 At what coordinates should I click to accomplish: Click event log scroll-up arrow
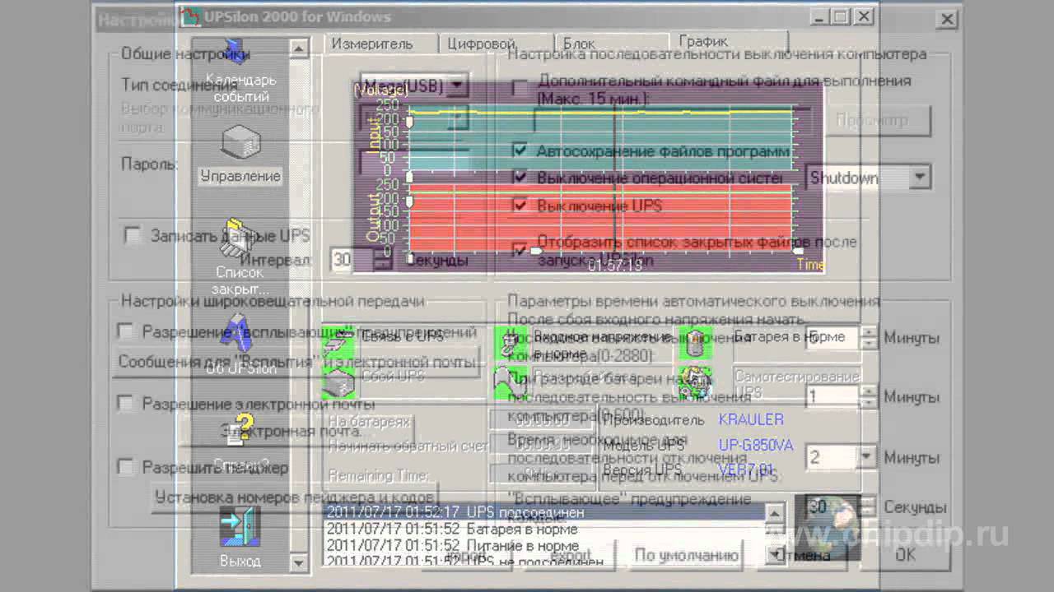point(774,512)
